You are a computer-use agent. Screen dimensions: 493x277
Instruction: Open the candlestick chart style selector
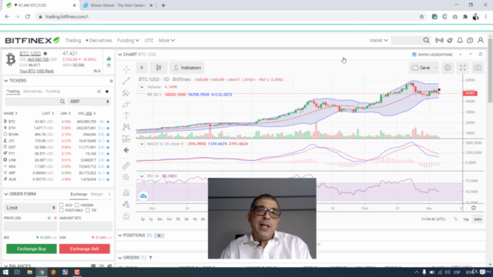click(159, 68)
